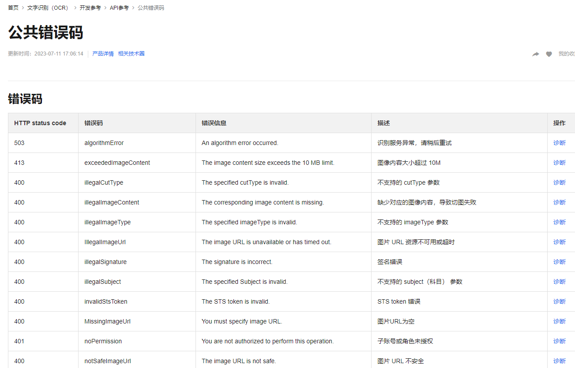The image size is (575, 368).
Task: Click the STS token 错误 description
Action: coord(399,301)
